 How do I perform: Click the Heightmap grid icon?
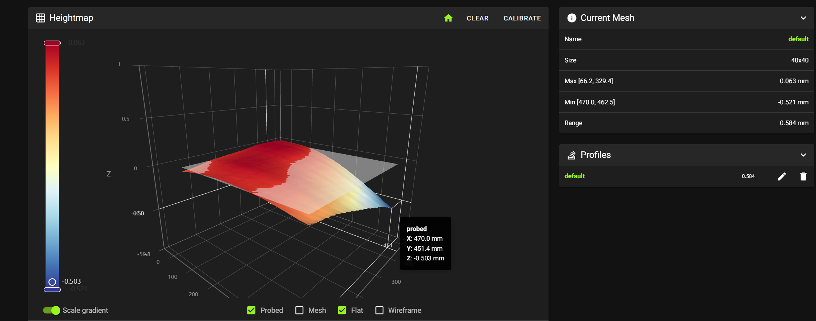click(x=41, y=18)
